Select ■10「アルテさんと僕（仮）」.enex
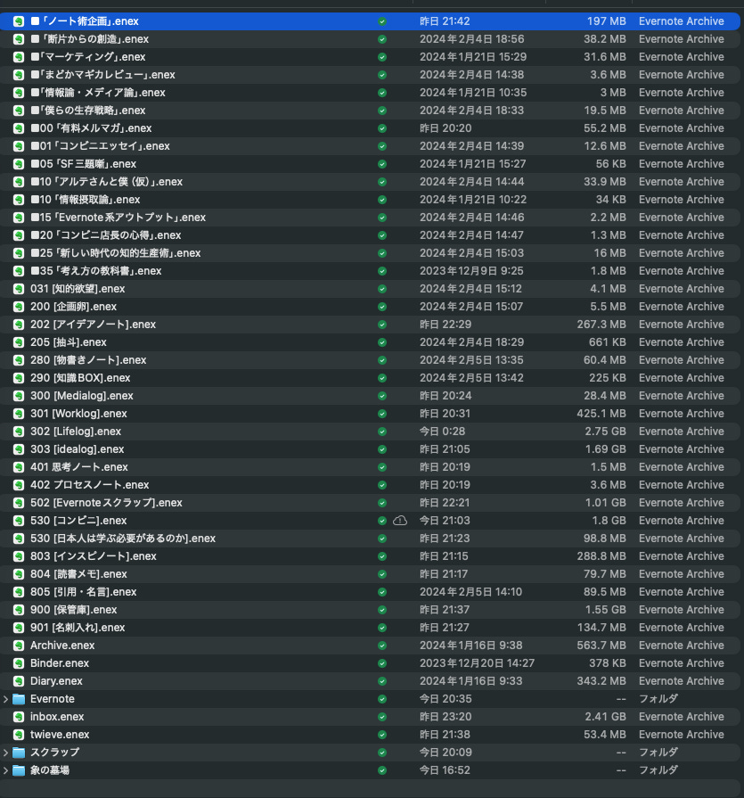This screenshot has width=744, height=798. click(106, 182)
